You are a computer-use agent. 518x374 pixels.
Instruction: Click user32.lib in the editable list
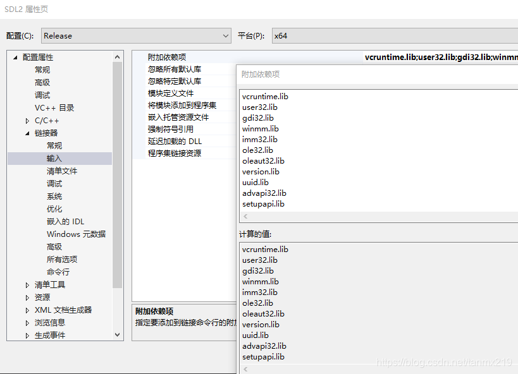[260, 107]
